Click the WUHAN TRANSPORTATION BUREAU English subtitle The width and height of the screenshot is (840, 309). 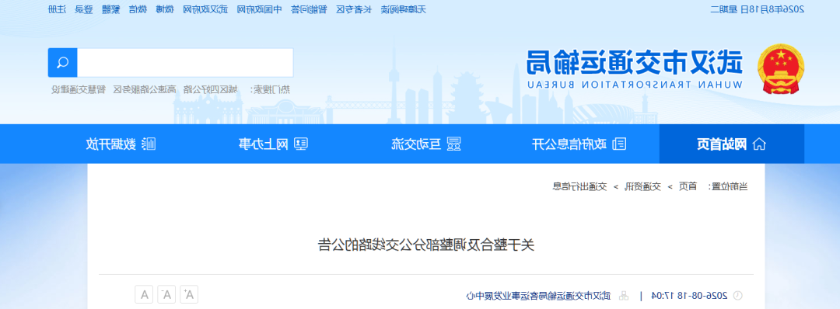pyautogui.click(x=635, y=85)
